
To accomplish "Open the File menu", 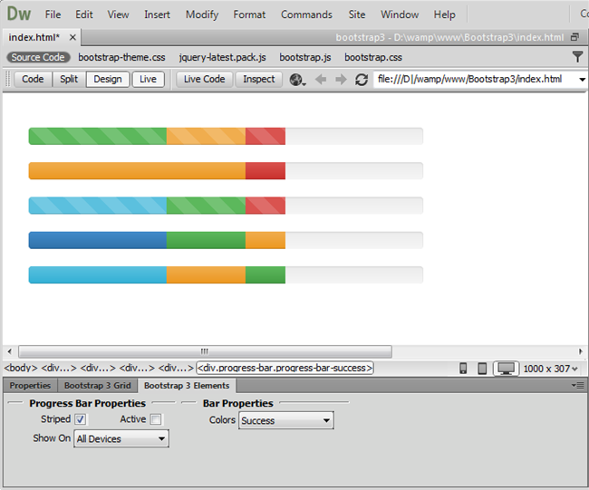I will pos(53,14).
